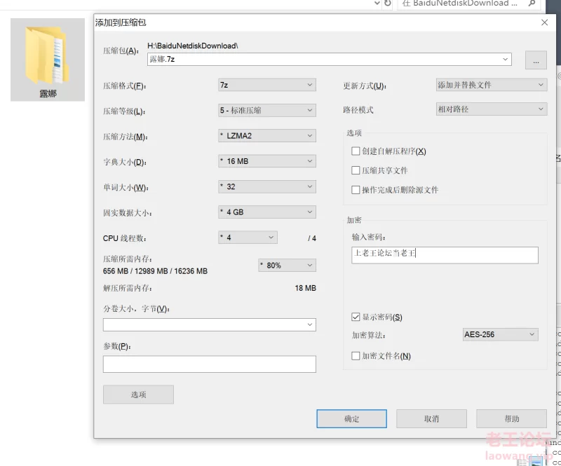
Task: Click the browse (...) button for archive path
Action: pyautogui.click(x=536, y=61)
